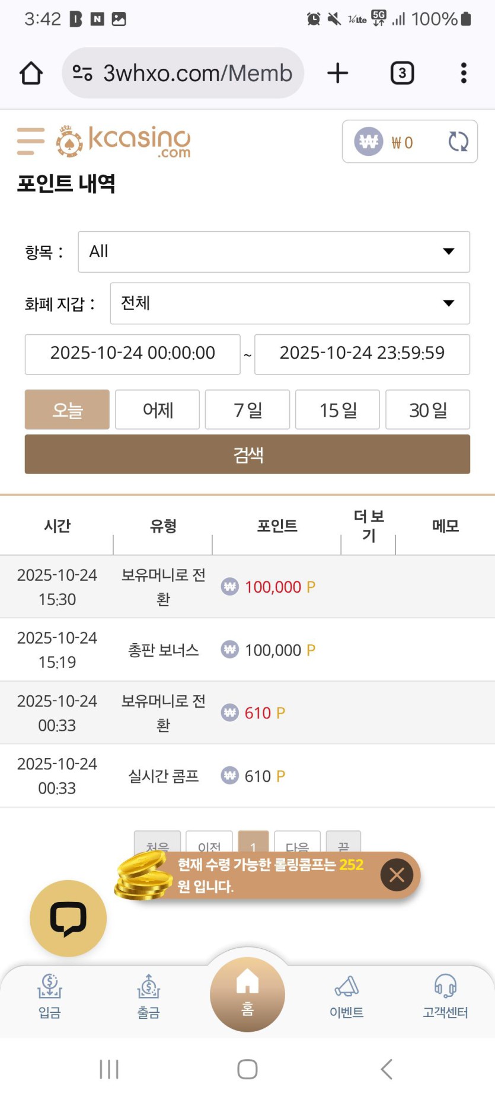Screen dimensions: 495x1100
Task: Go to the 홈 bottom tab
Action: 247,995
